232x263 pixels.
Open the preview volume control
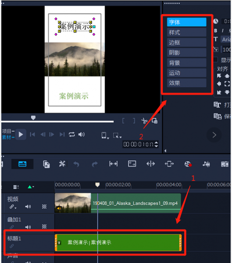pyautogui.click(x=82, y=135)
